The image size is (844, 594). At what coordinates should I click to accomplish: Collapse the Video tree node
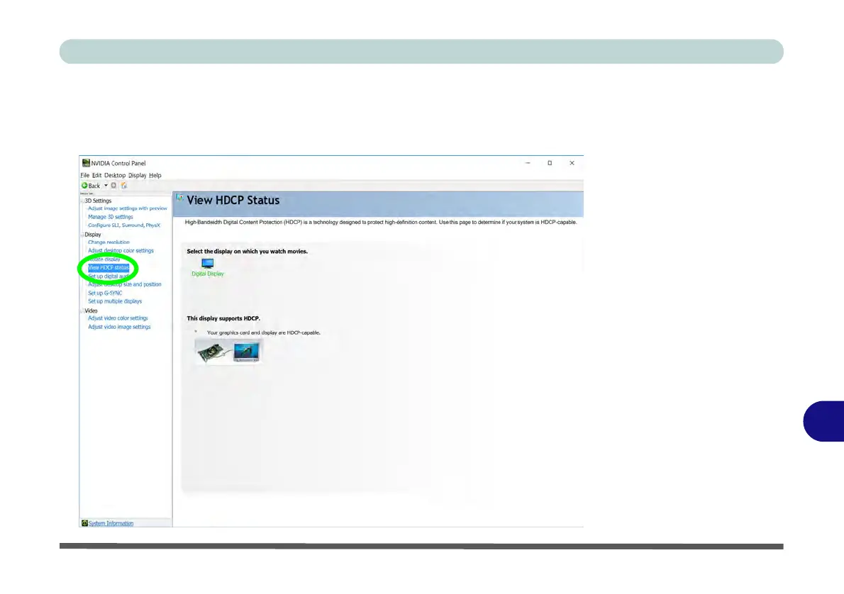pyautogui.click(x=82, y=311)
